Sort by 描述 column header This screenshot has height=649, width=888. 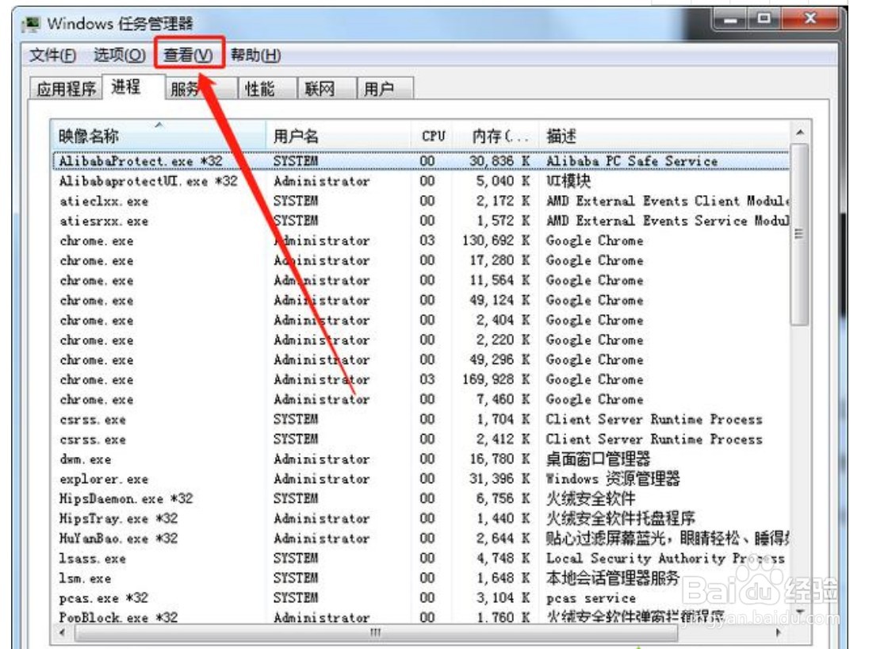click(x=664, y=136)
